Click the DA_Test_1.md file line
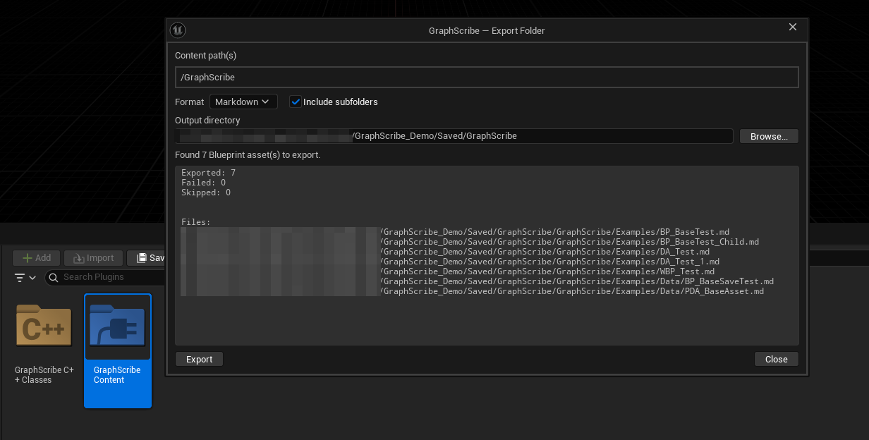Viewport: 869px width, 440px height. (x=450, y=262)
